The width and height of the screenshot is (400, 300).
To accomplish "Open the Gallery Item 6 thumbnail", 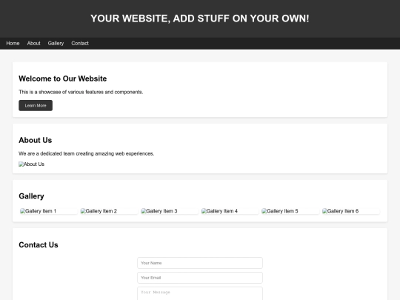I will coord(351,211).
